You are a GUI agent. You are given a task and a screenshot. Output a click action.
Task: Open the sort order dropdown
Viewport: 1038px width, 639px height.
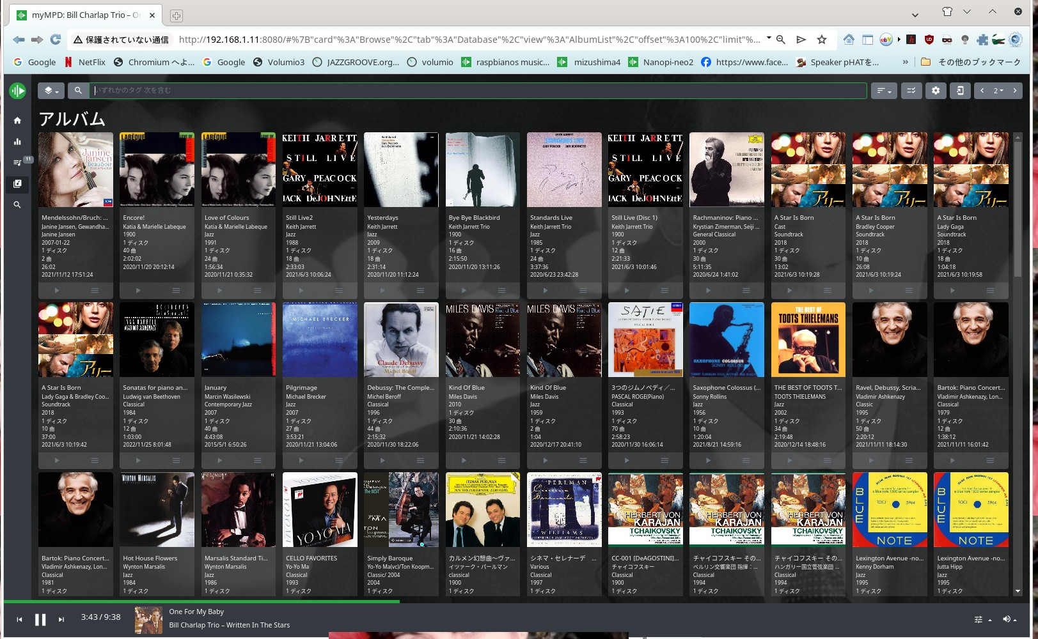(x=883, y=91)
